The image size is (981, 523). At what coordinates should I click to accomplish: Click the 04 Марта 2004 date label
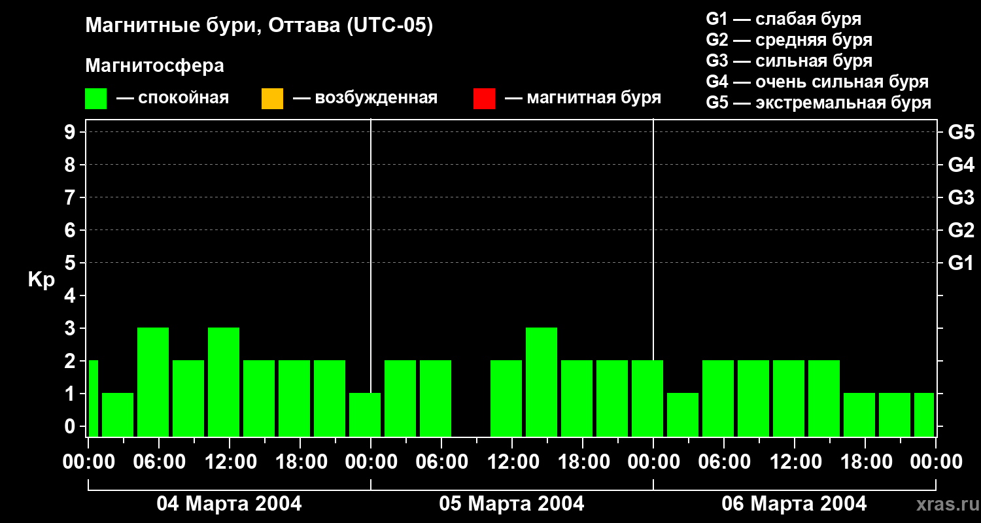[229, 504]
